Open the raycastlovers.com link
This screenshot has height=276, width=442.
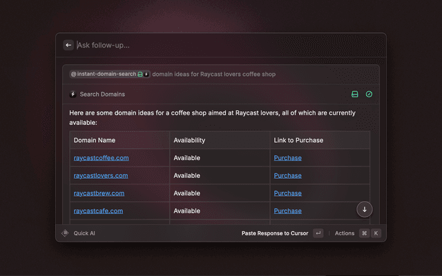click(101, 175)
